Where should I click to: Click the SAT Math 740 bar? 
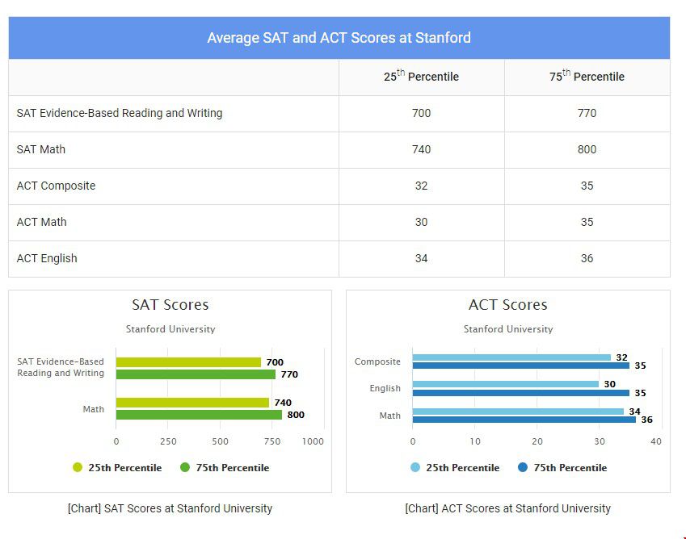[192, 403]
